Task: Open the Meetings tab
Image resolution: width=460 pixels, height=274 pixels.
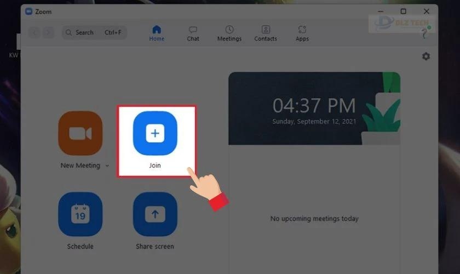Action: pyautogui.click(x=229, y=33)
